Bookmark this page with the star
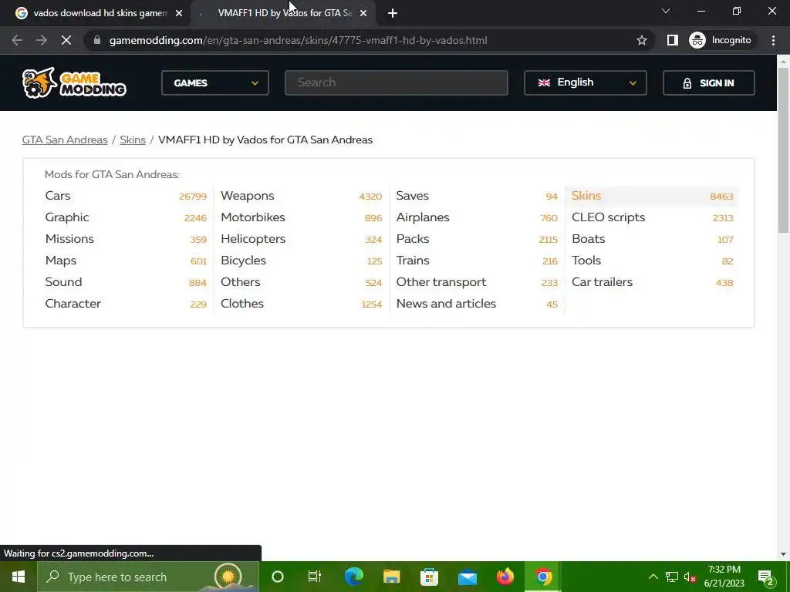The width and height of the screenshot is (790, 592). point(641,40)
